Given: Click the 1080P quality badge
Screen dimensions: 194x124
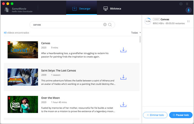Looking at the screenshot, I should [x=156, y=19].
